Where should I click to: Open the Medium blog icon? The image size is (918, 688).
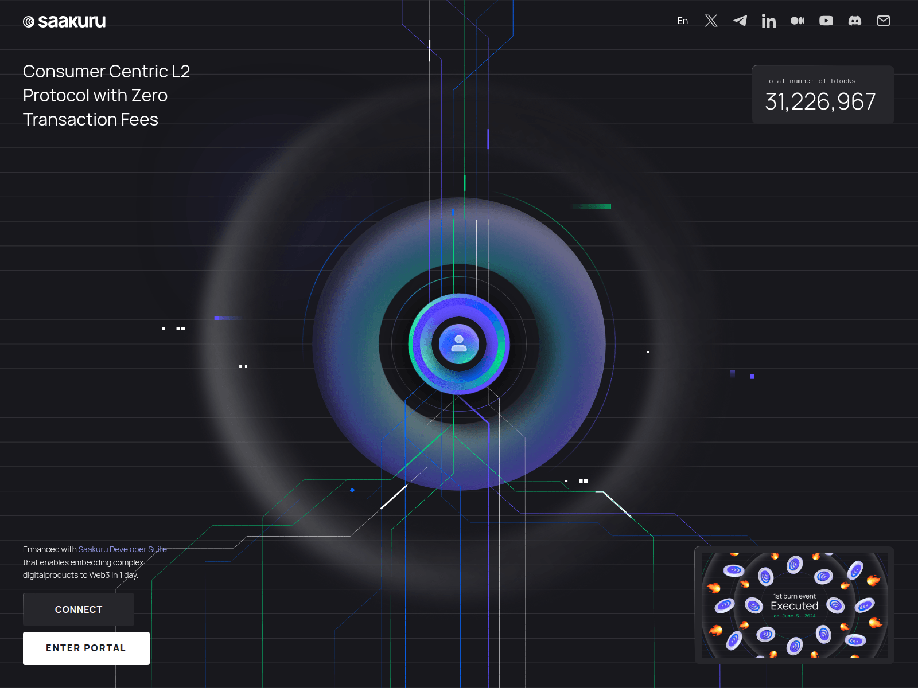click(798, 21)
